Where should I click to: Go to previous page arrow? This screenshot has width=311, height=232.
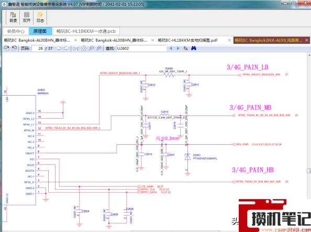(59, 48)
